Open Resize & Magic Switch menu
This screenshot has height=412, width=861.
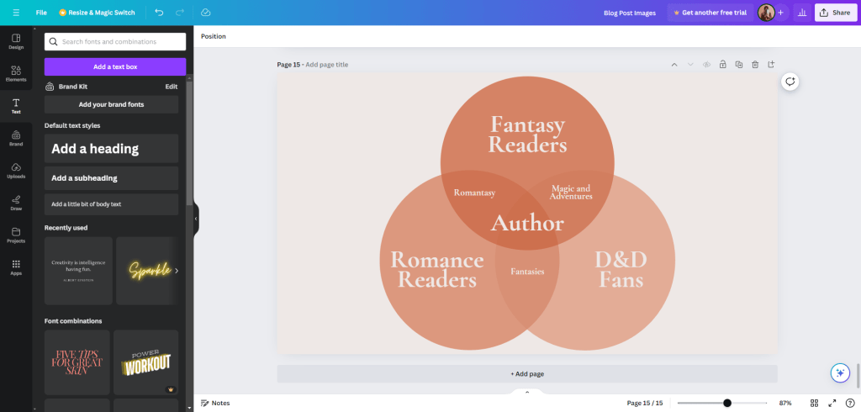coord(97,13)
